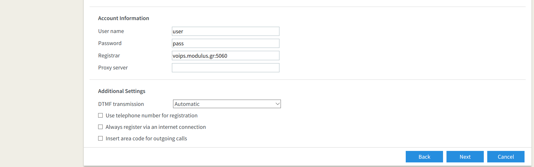Click the DTMF transmission label
The height and width of the screenshot is (167, 534).
click(x=121, y=104)
